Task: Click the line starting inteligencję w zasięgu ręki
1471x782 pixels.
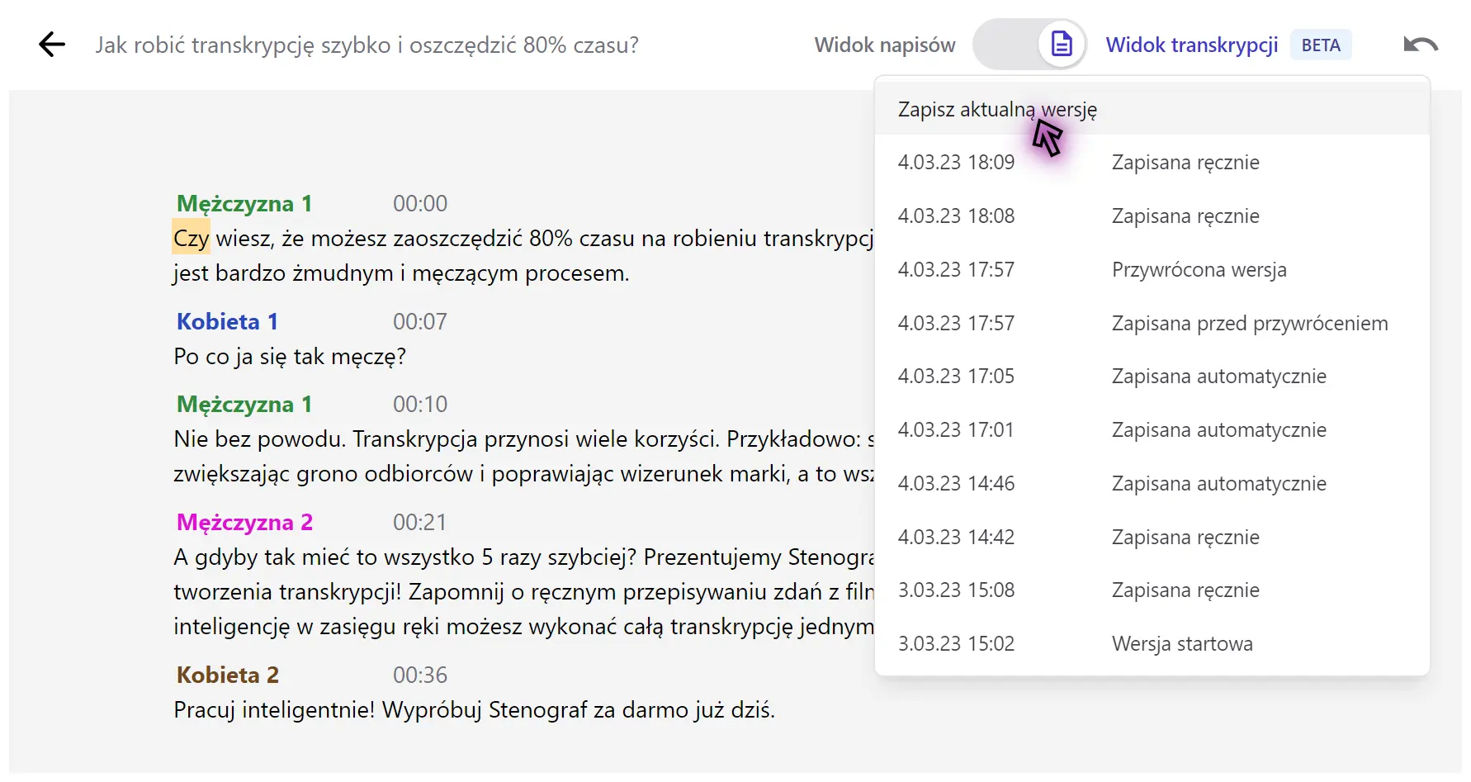Action: click(523, 627)
